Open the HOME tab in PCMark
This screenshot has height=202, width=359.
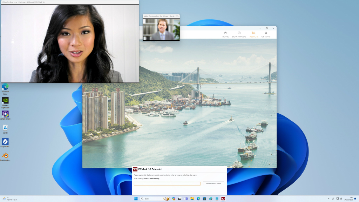(x=225, y=35)
